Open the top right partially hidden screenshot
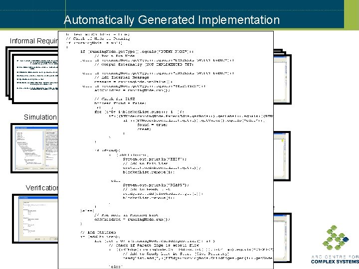This screenshot has height=269, width=359. coord(282,76)
